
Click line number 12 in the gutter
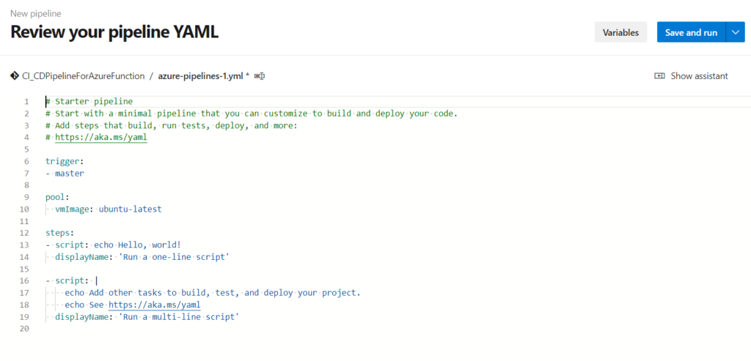point(24,234)
